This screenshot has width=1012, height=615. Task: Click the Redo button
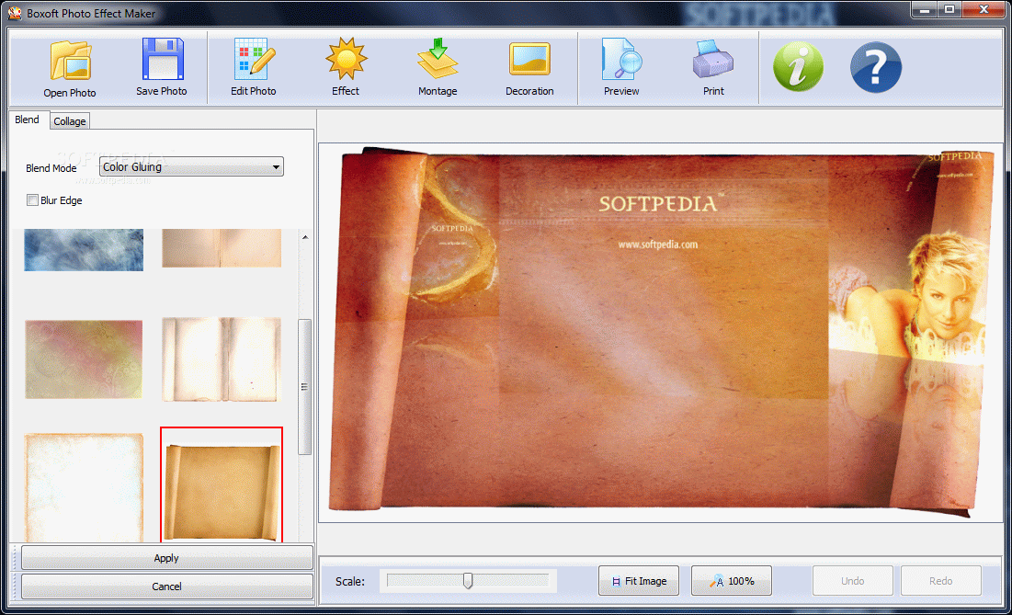pyautogui.click(x=941, y=581)
